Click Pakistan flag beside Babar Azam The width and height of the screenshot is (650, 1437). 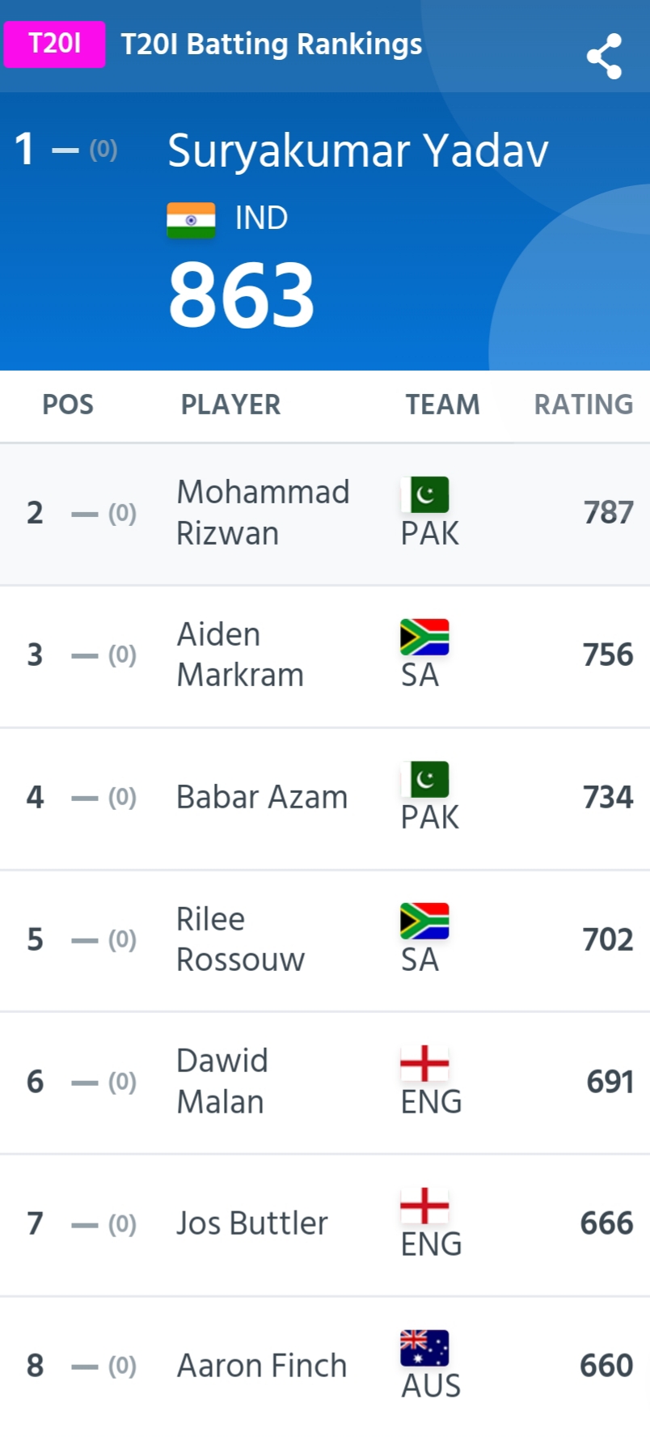pos(424,779)
